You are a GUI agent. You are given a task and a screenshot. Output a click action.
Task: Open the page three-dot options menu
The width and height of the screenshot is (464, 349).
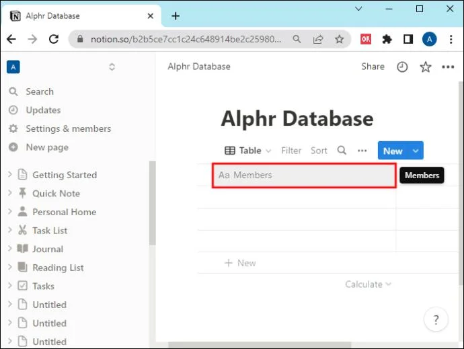coord(448,67)
